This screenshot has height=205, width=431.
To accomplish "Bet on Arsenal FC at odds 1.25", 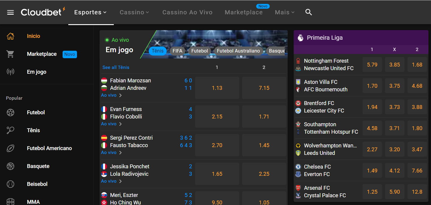I will [x=372, y=192].
